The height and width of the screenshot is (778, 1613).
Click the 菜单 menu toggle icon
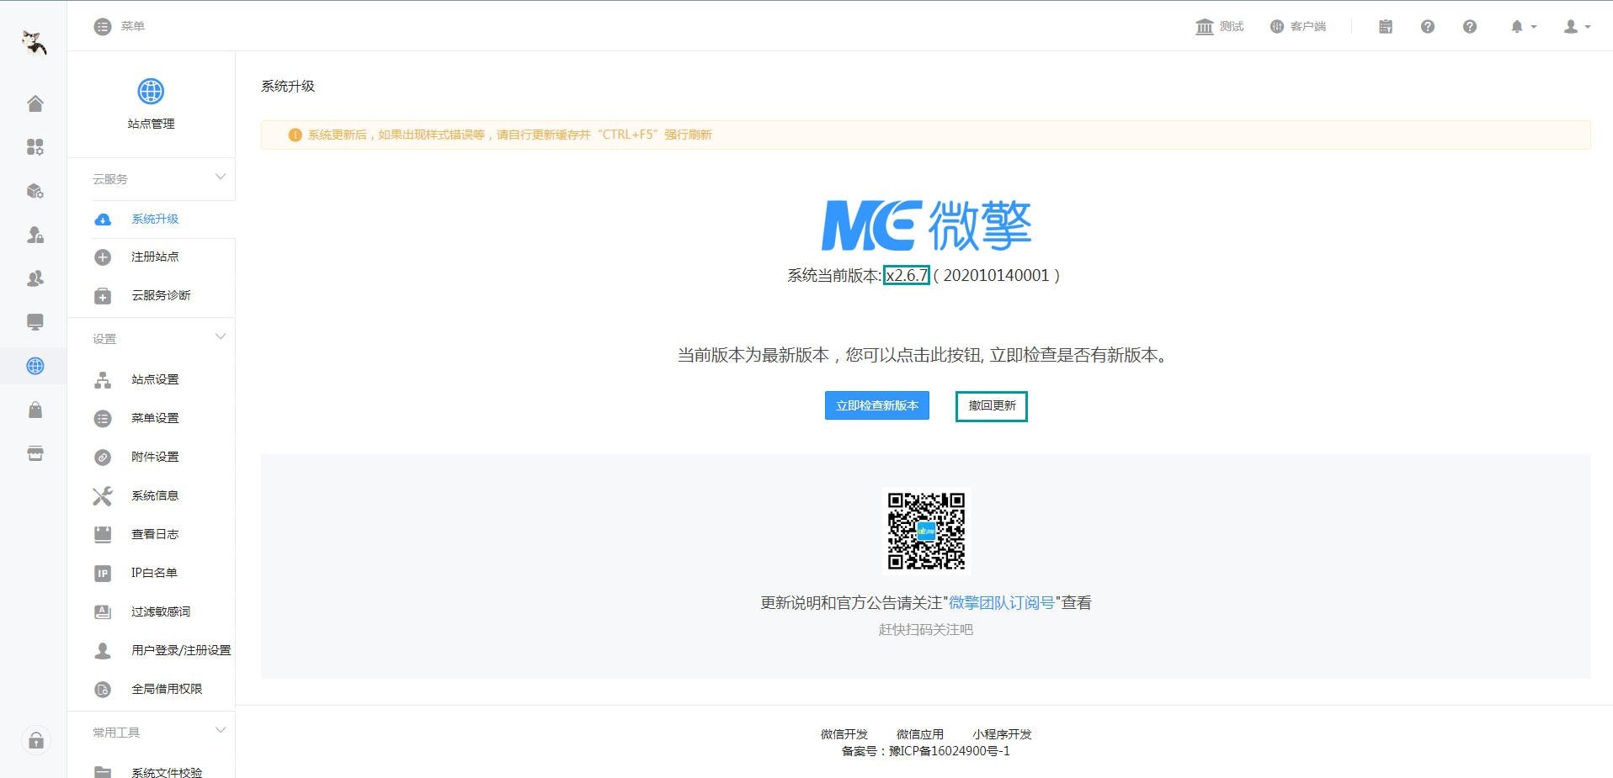103,27
